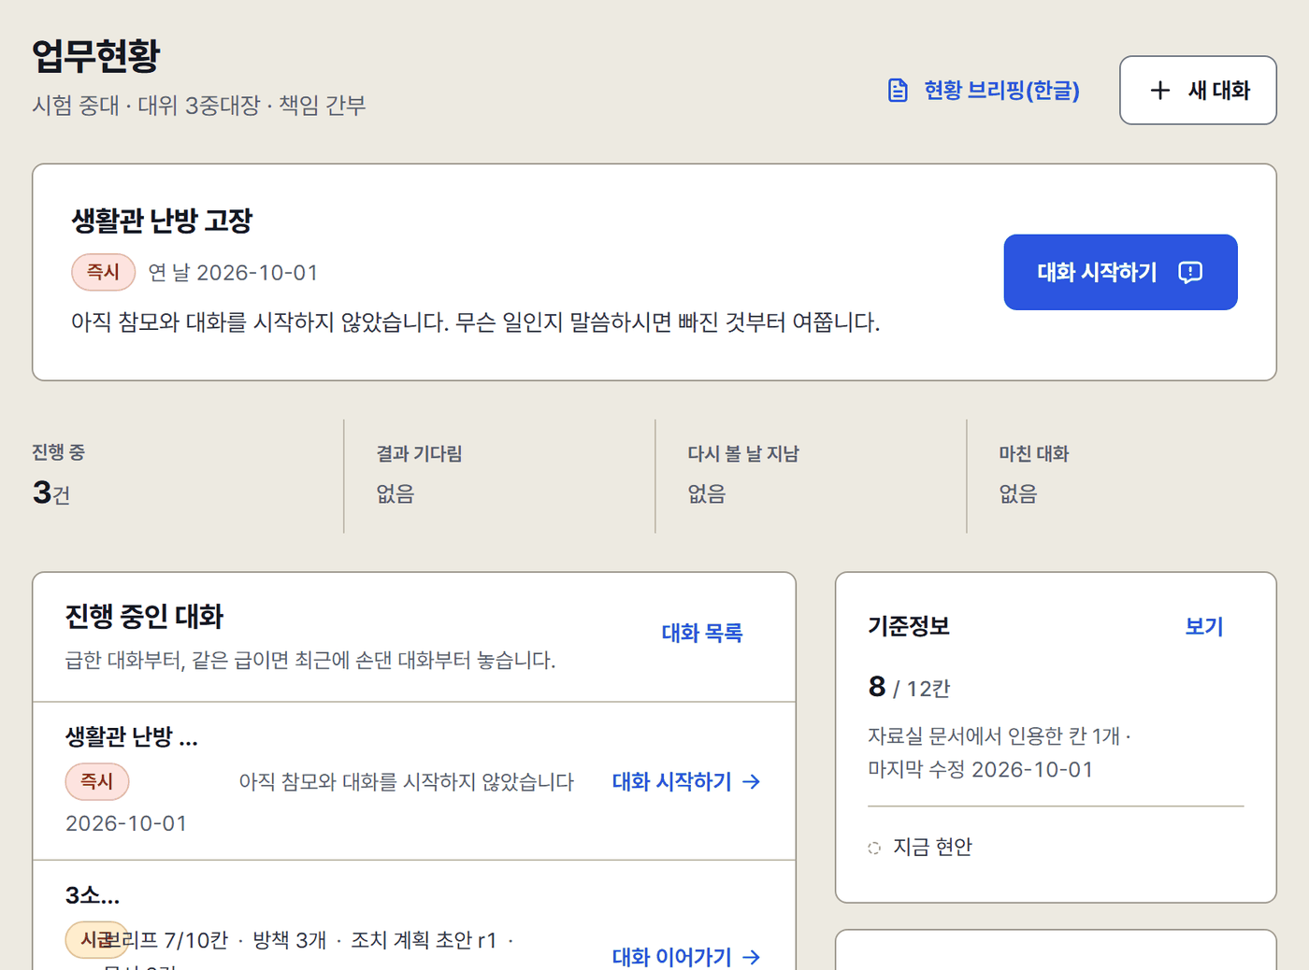Click the 진행 중인 대화 panel heading
The image size is (1309, 970).
coord(145,617)
